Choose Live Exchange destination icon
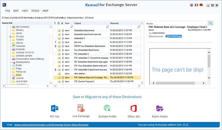The height and width of the screenshot is (130, 222). [x=81, y=108]
